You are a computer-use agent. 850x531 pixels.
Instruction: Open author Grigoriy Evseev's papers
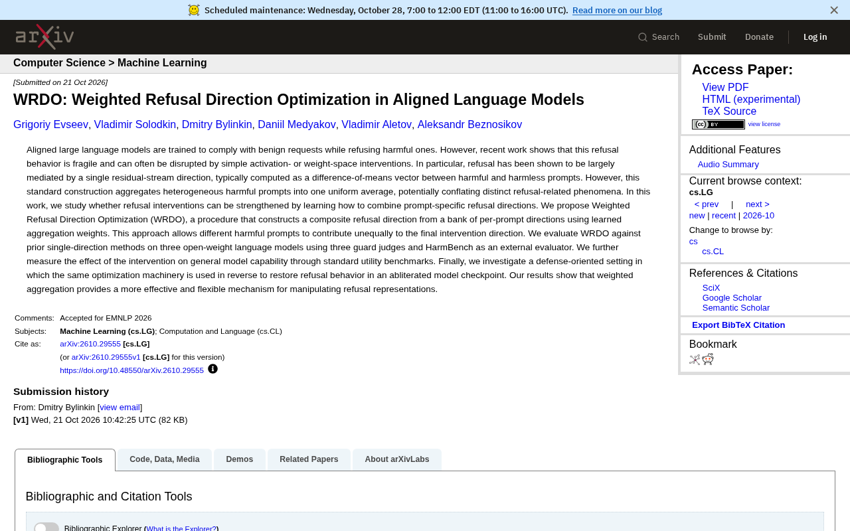tap(50, 125)
